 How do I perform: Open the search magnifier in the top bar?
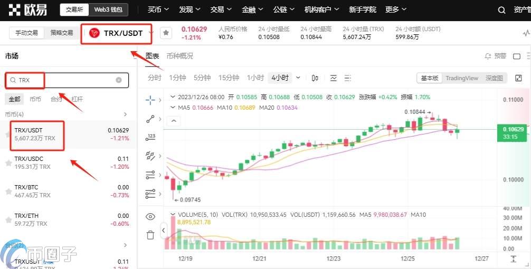pos(501,10)
